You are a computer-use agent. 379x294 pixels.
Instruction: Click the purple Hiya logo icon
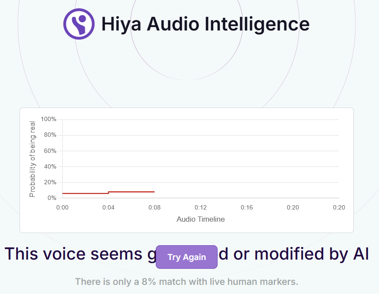pyautogui.click(x=79, y=24)
